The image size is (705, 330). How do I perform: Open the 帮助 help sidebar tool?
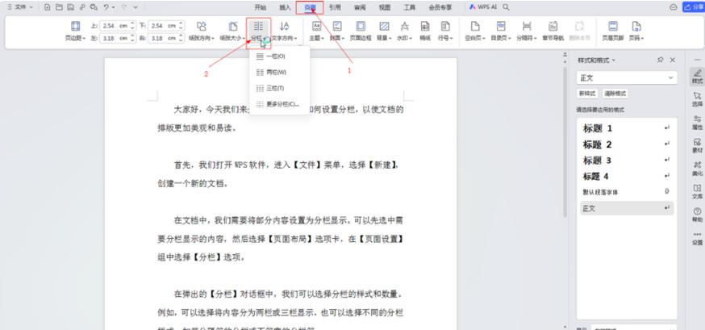pos(697,215)
